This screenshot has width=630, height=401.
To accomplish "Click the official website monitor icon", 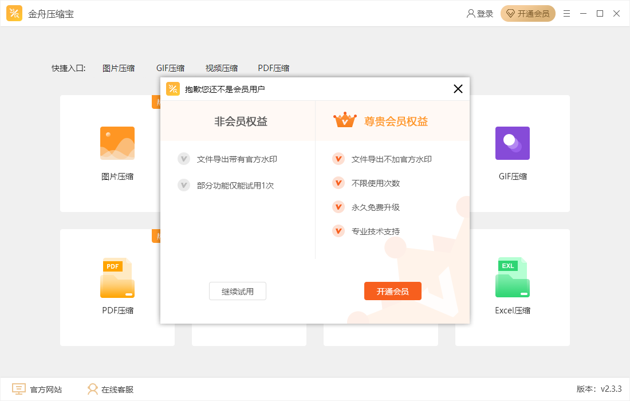I will pyautogui.click(x=19, y=390).
